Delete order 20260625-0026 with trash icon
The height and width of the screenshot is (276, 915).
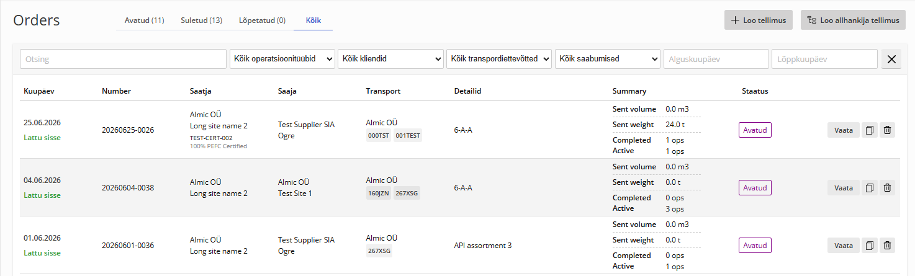pos(888,130)
